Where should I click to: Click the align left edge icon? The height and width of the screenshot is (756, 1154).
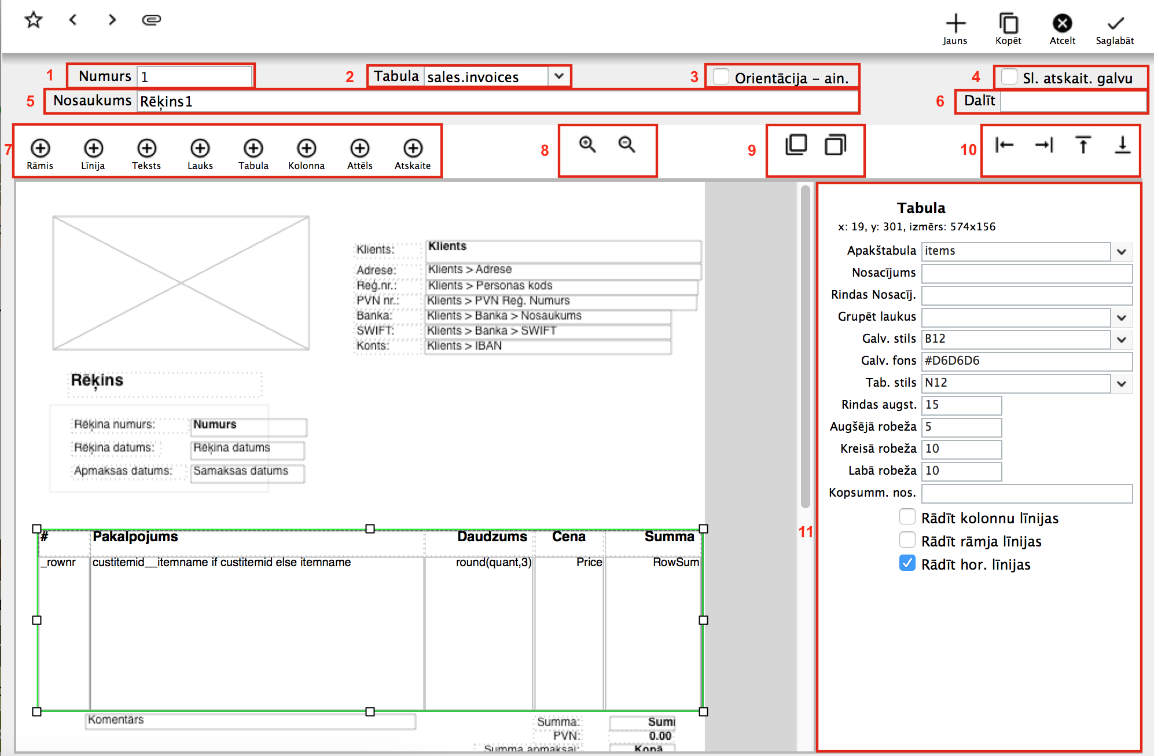(x=1004, y=145)
